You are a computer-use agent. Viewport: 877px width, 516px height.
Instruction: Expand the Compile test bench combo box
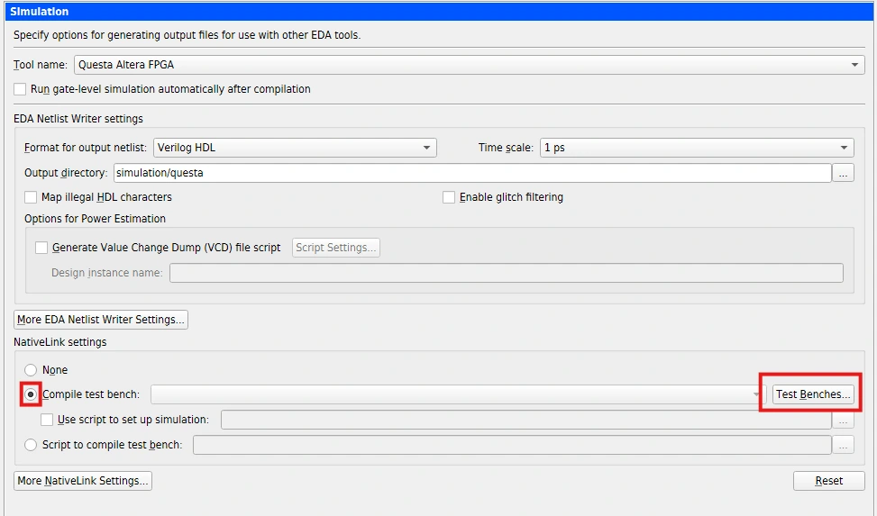point(755,394)
